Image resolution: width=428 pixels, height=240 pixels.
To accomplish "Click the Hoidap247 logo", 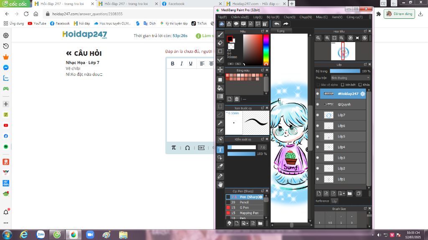I will 84,35.
